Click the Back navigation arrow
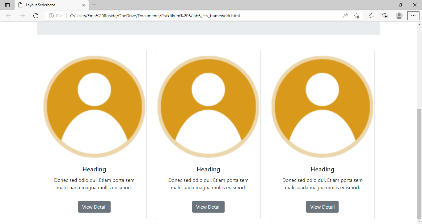This screenshot has height=224, width=422. 8,15
